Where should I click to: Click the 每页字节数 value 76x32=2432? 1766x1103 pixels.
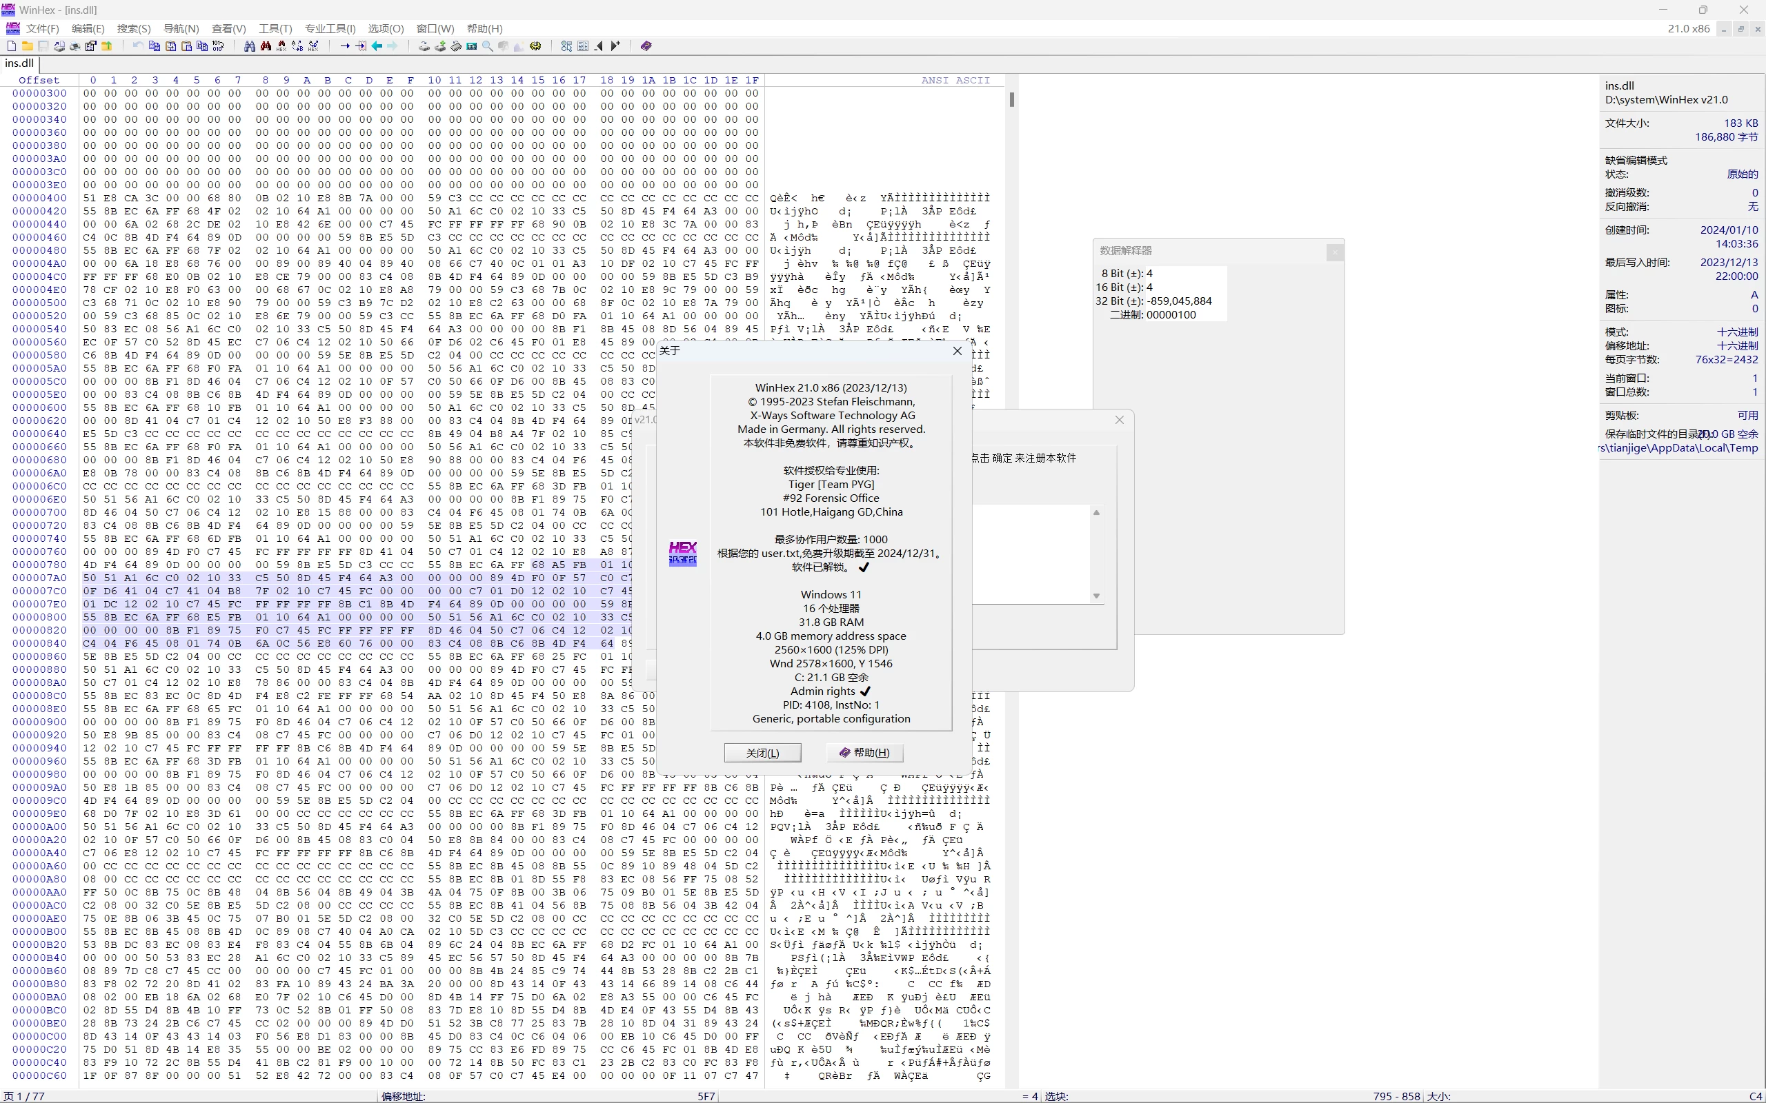click(1727, 360)
